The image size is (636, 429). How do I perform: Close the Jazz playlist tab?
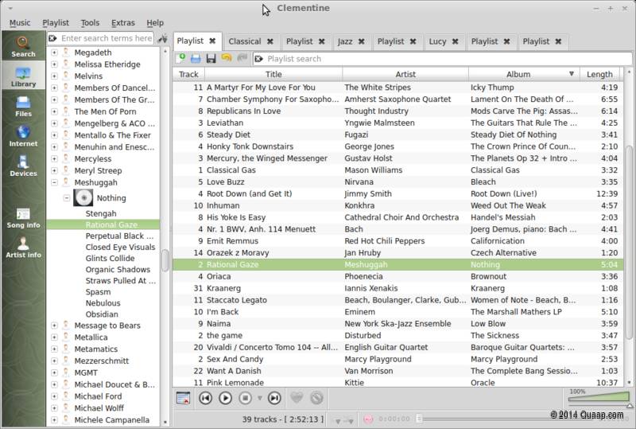tap(362, 41)
